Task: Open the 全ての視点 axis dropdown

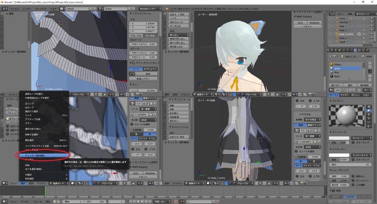Action: pyautogui.click(x=313, y=119)
